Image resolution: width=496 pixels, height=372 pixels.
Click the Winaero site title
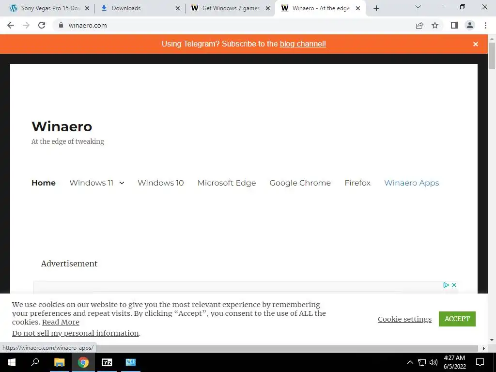coord(62,126)
